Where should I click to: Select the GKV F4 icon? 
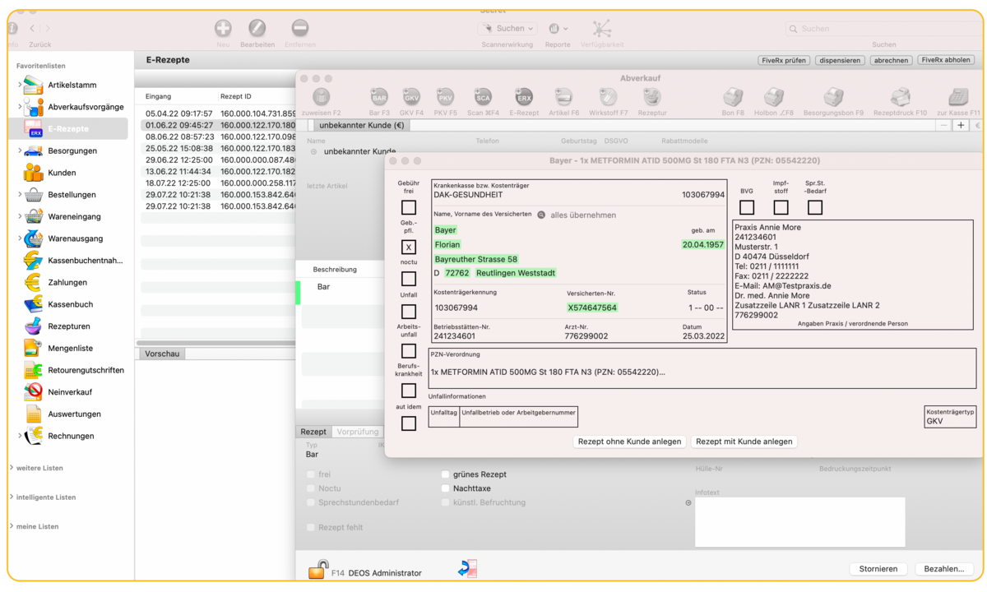[x=411, y=97]
